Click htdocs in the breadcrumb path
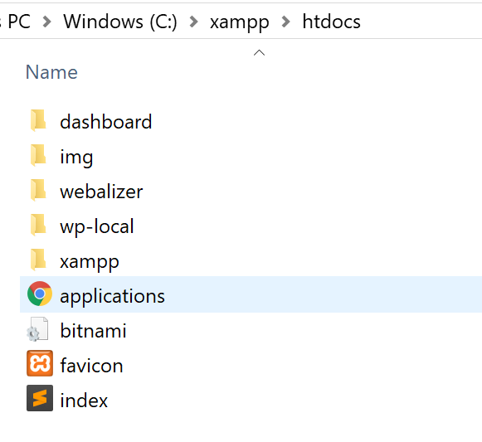The image size is (482, 442). click(x=331, y=22)
